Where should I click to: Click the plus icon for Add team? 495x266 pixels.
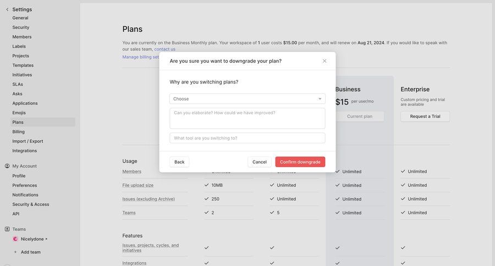[x=15, y=252]
